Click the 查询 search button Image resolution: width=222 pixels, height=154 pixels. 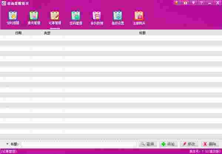[x=148, y=144]
